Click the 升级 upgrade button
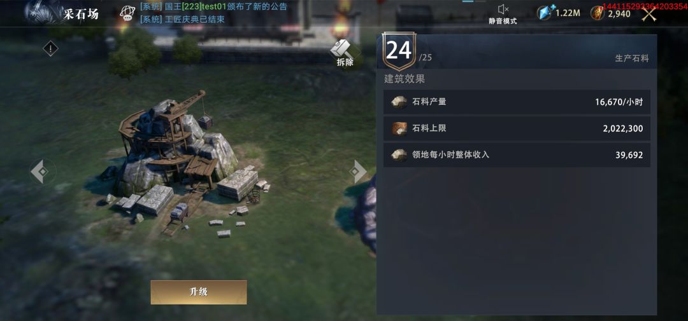The image size is (688, 321). 199,292
